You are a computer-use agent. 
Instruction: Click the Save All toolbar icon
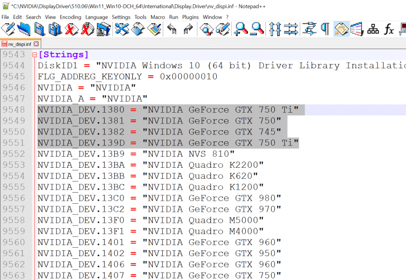pos(55,29)
